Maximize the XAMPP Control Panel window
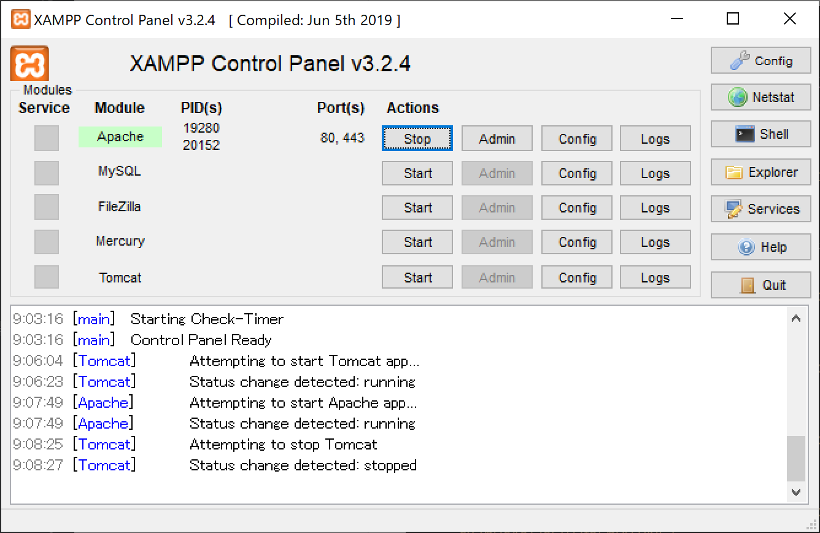The width and height of the screenshot is (820, 533). pos(733,19)
